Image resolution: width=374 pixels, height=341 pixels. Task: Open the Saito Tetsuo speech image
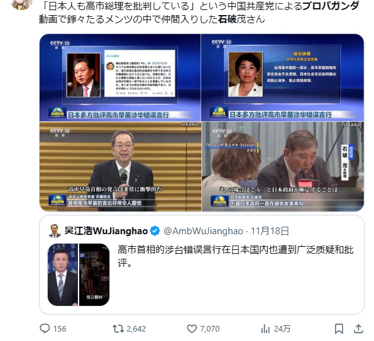click(120, 166)
